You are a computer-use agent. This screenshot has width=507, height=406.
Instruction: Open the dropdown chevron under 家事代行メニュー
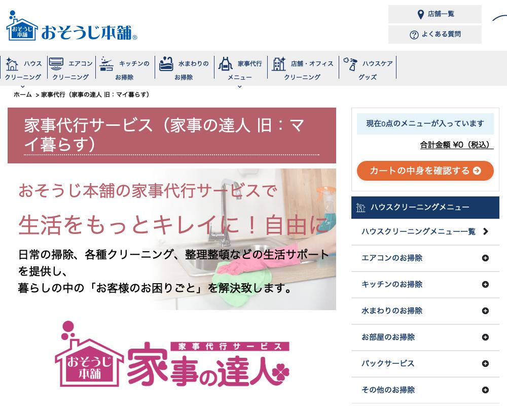(240, 87)
